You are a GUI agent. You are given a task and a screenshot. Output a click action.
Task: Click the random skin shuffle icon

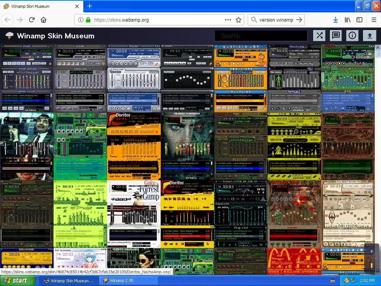point(320,36)
